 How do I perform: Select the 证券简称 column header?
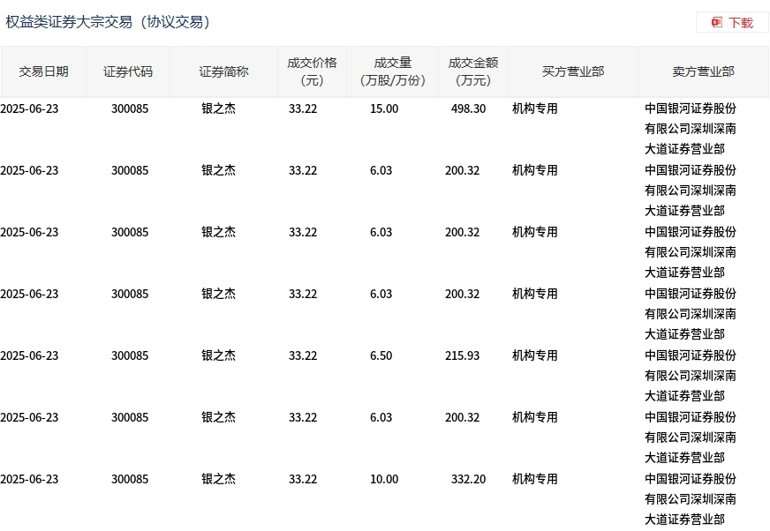click(x=223, y=71)
